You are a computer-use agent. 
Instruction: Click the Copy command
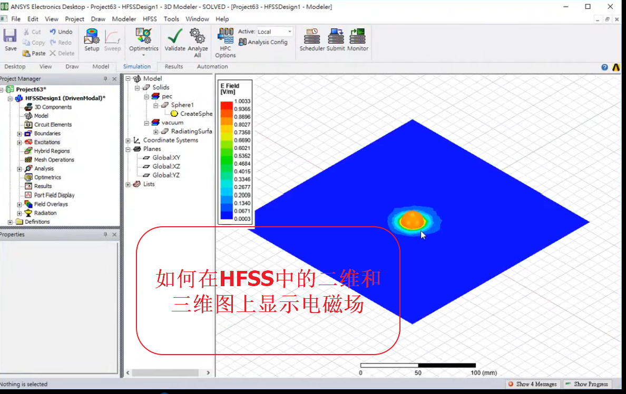click(x=34, y=43)
